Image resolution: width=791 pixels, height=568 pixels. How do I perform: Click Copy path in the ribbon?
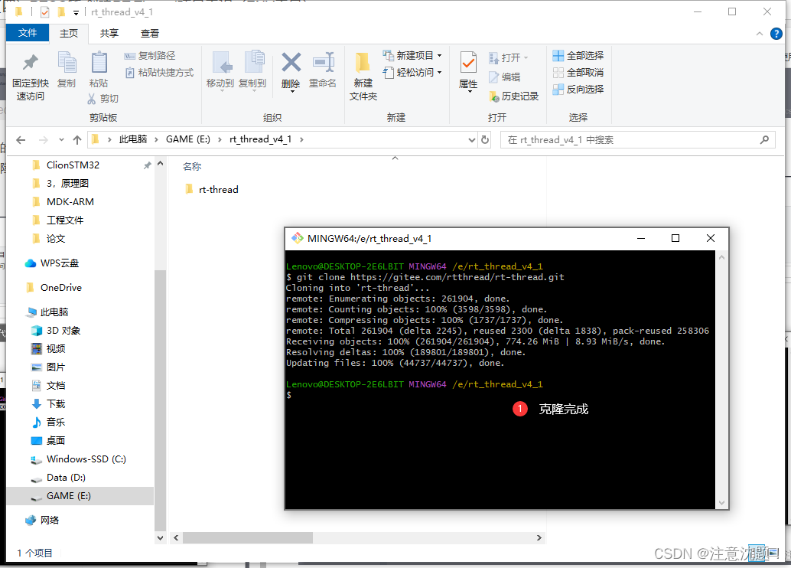(150, 56)
